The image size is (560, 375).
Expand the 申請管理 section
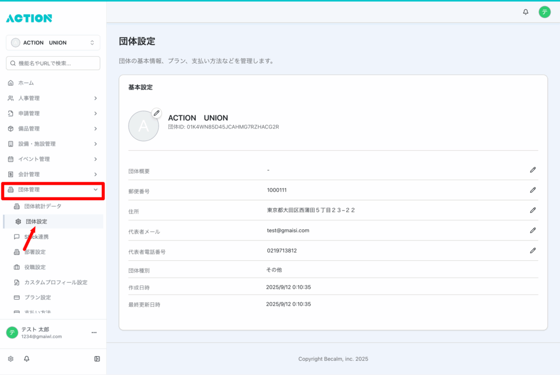click(53, 114)
